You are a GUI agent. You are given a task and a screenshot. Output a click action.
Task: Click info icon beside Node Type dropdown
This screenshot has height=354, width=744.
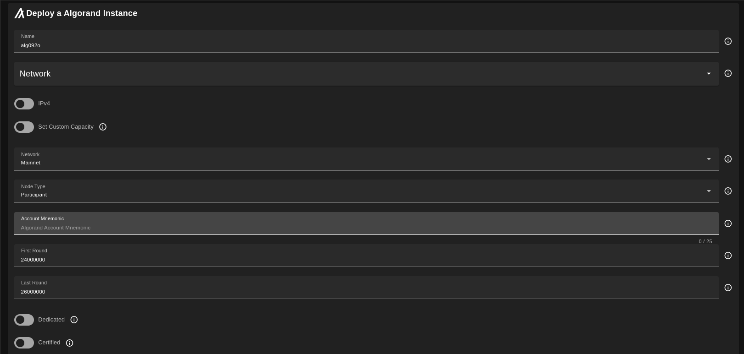click(x=728, y=191)
